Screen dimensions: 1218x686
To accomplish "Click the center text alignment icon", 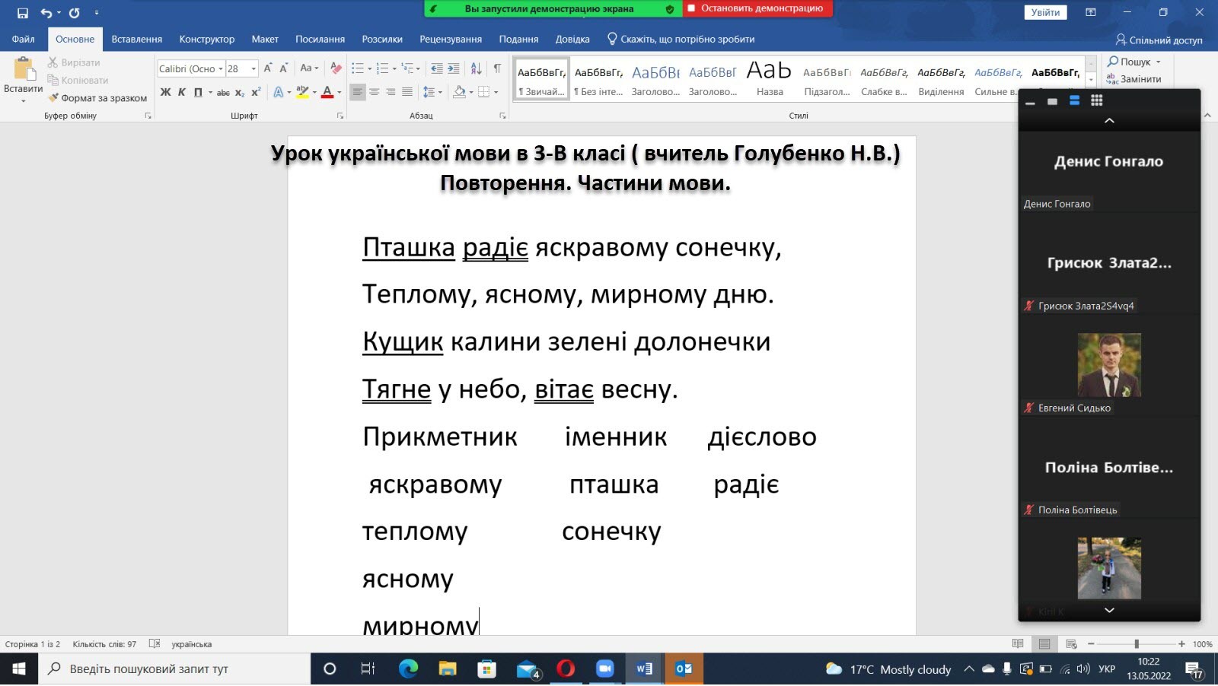I will point(374,92).
